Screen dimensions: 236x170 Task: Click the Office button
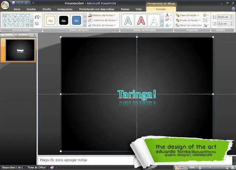coord(5,5)
